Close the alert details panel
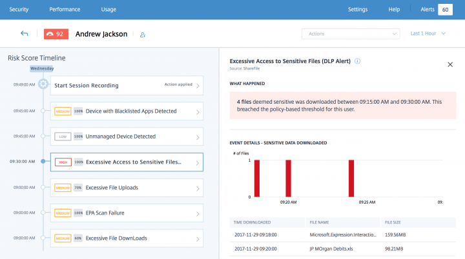Screen dimensions: 465x259 pyautogui.click(x=450, y=64)
